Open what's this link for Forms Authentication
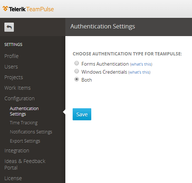192x183 pixels. 141,64
